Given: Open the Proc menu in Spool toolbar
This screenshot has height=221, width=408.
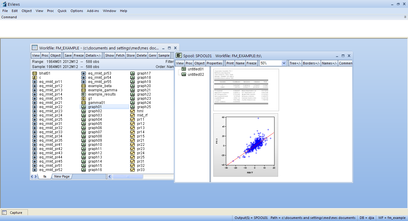Looking at the screenshot, I should point(189,63).
